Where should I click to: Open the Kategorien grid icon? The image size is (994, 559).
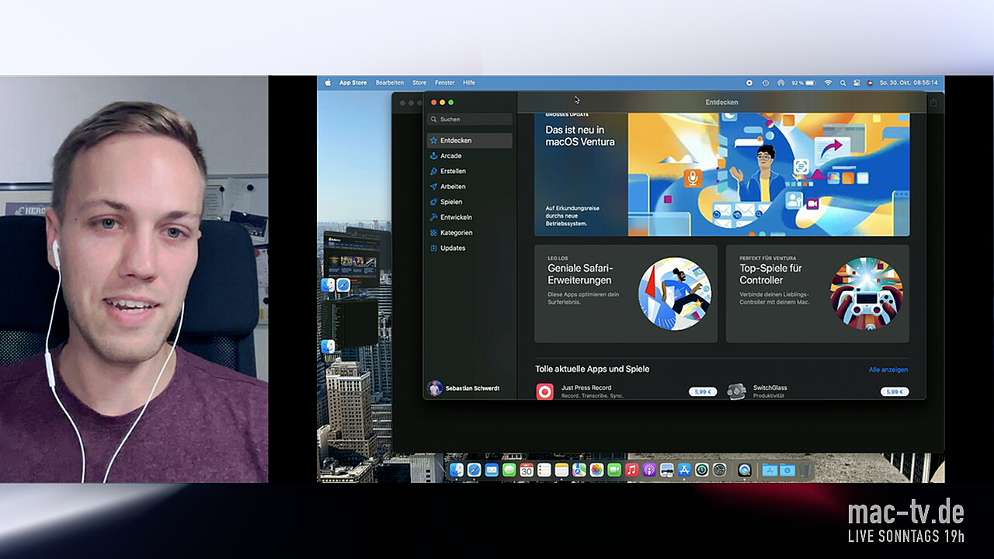[434, 233]
